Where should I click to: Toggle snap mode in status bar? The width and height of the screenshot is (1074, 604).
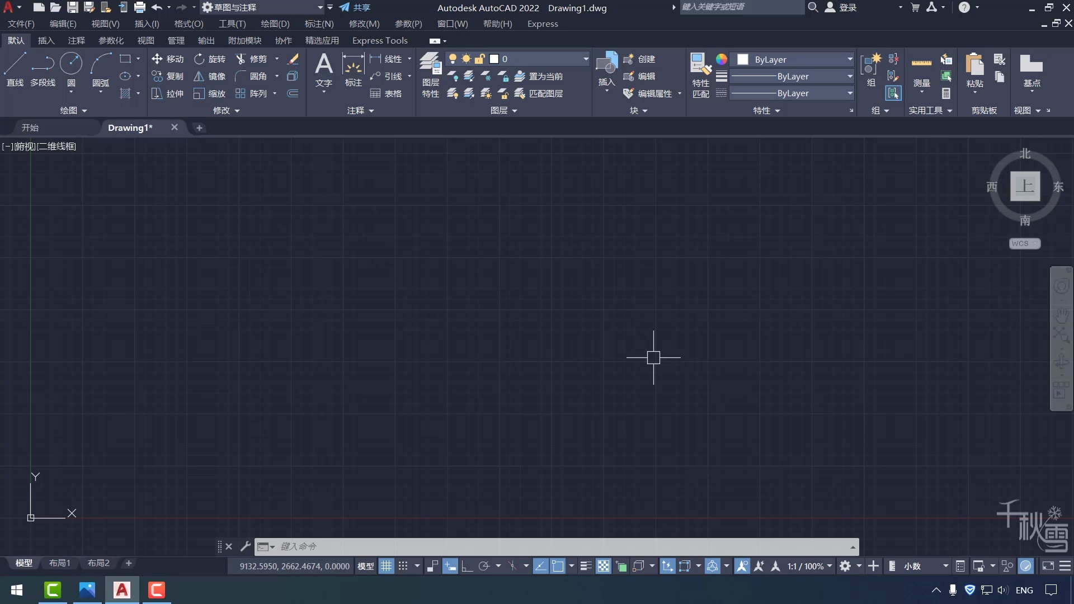click(403, 566)
